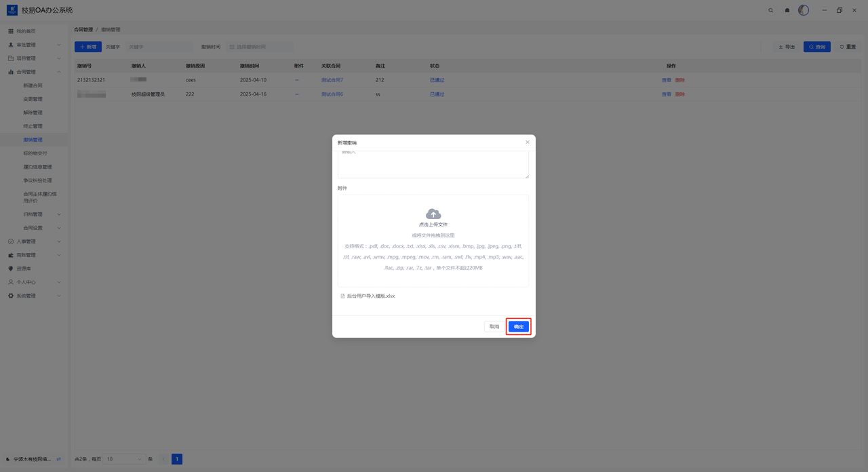
Task: Open the page size dropdown showing 10
Action: [x=124, y=459]
